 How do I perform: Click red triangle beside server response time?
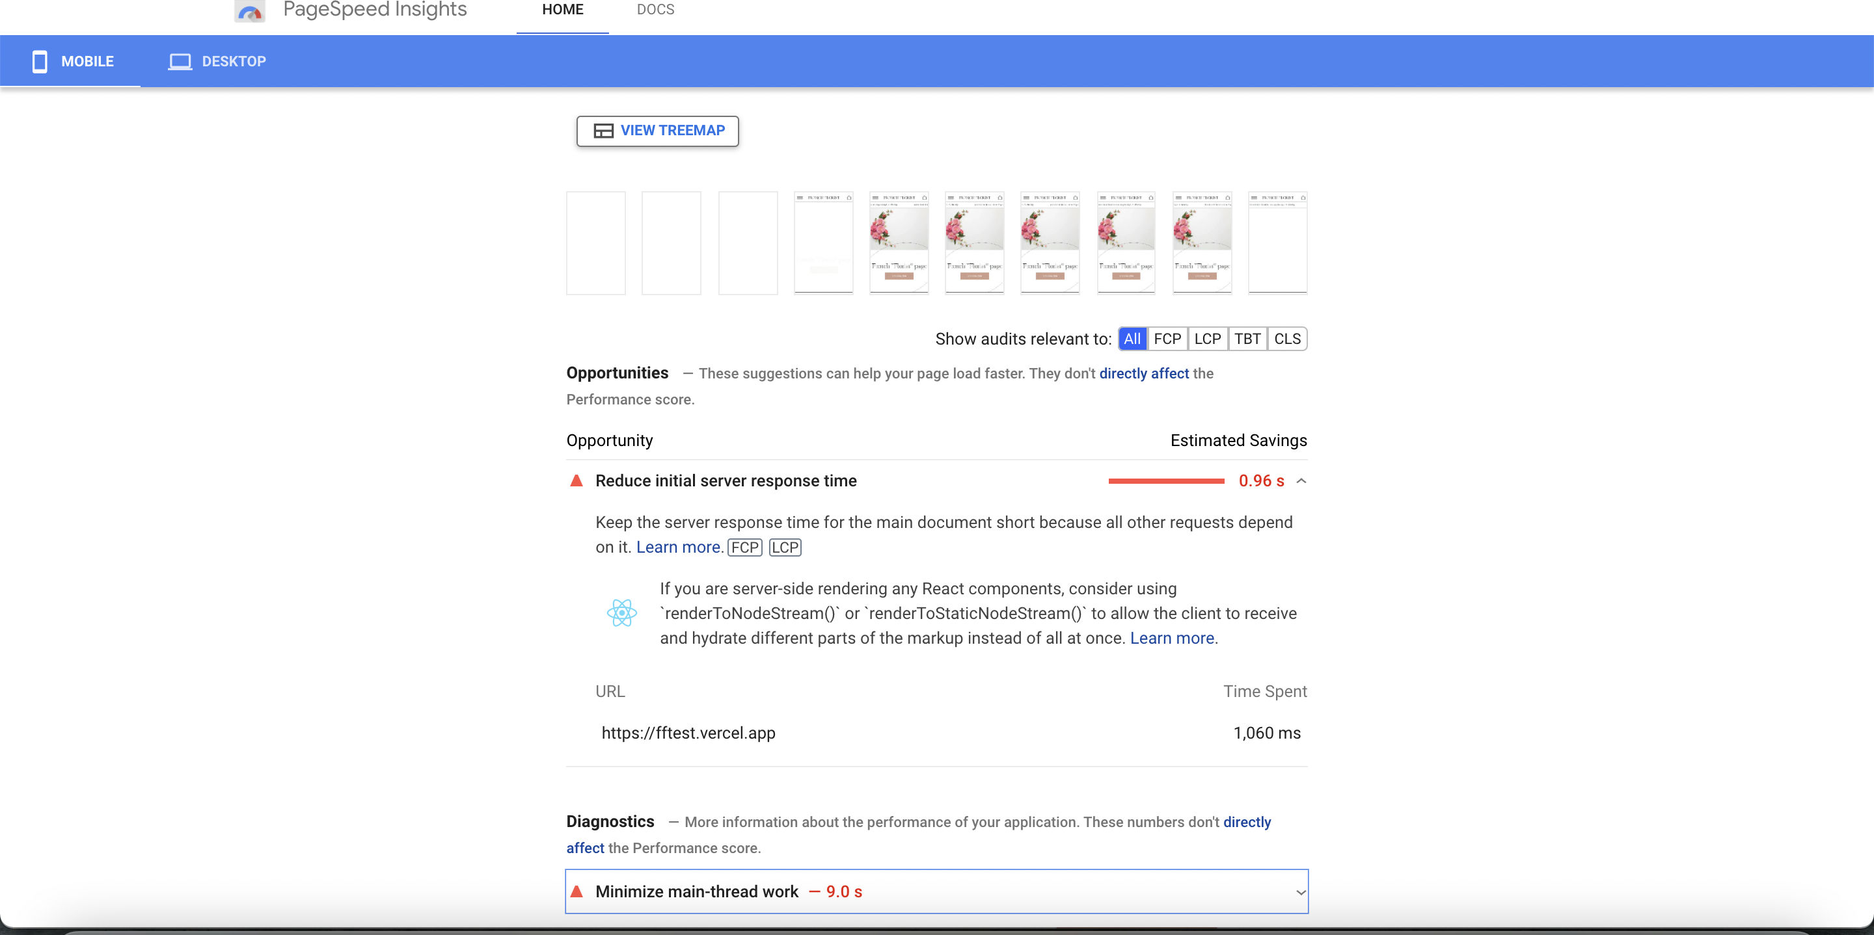coord(576,481)
